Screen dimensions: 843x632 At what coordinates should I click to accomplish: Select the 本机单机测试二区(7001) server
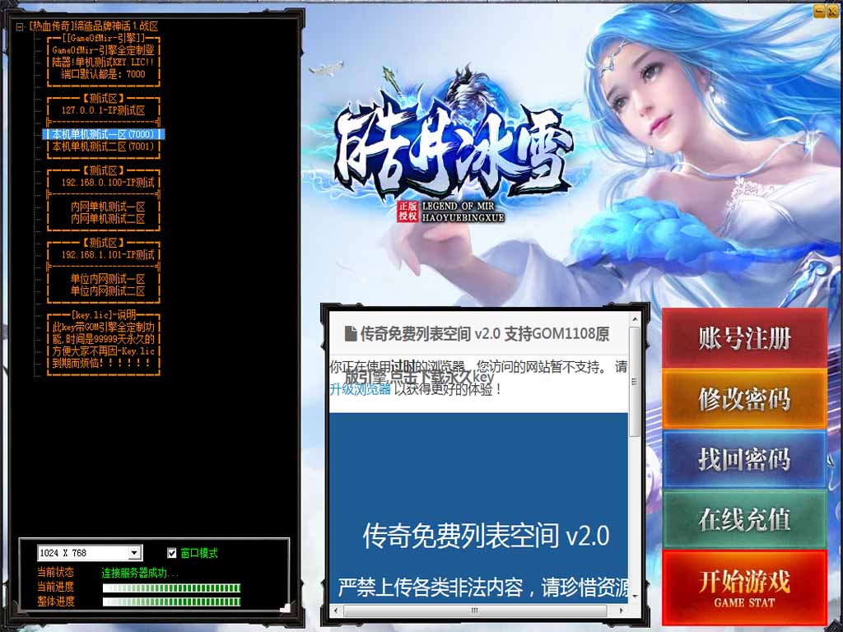103,146
